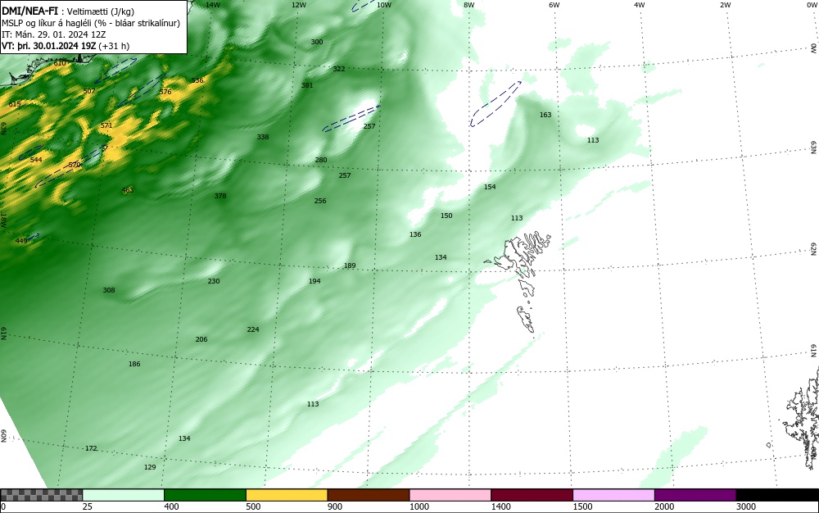Click the dark green 400–500 legend swatch

click(x=205, y=495)
